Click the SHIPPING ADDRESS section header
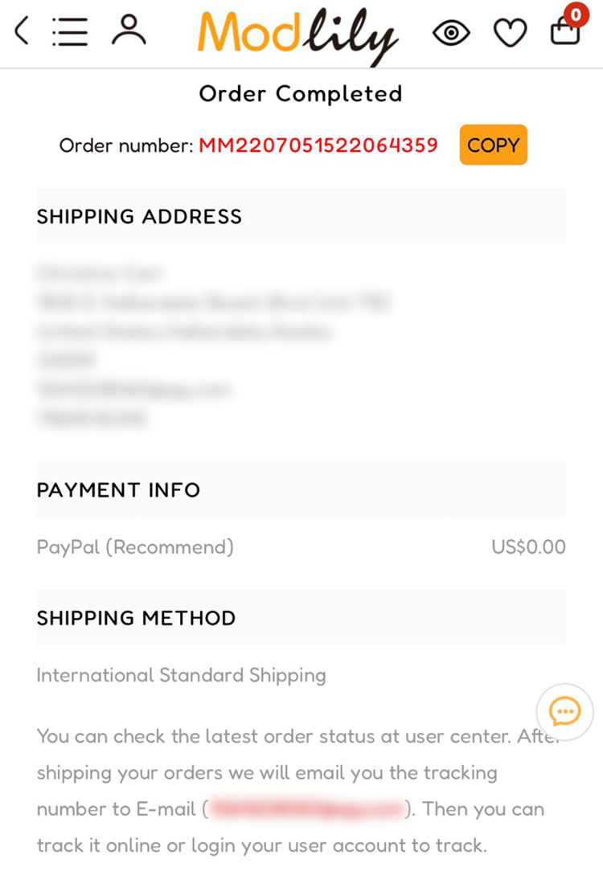Image resolution: width=603 pixels, height=880 pixels. point(139,216)
